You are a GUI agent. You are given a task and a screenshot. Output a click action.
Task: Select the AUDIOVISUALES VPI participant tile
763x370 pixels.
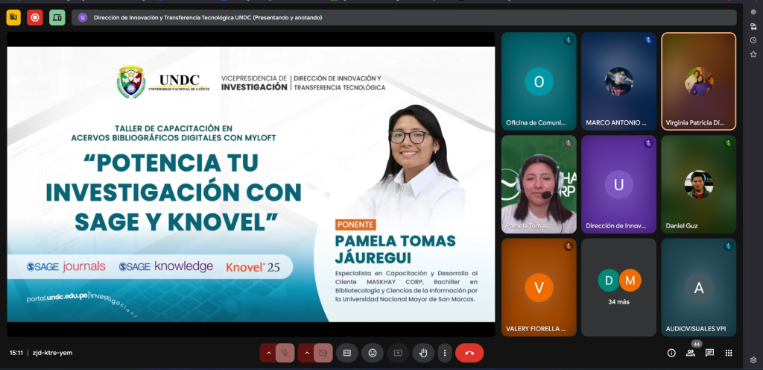(698, 287)
